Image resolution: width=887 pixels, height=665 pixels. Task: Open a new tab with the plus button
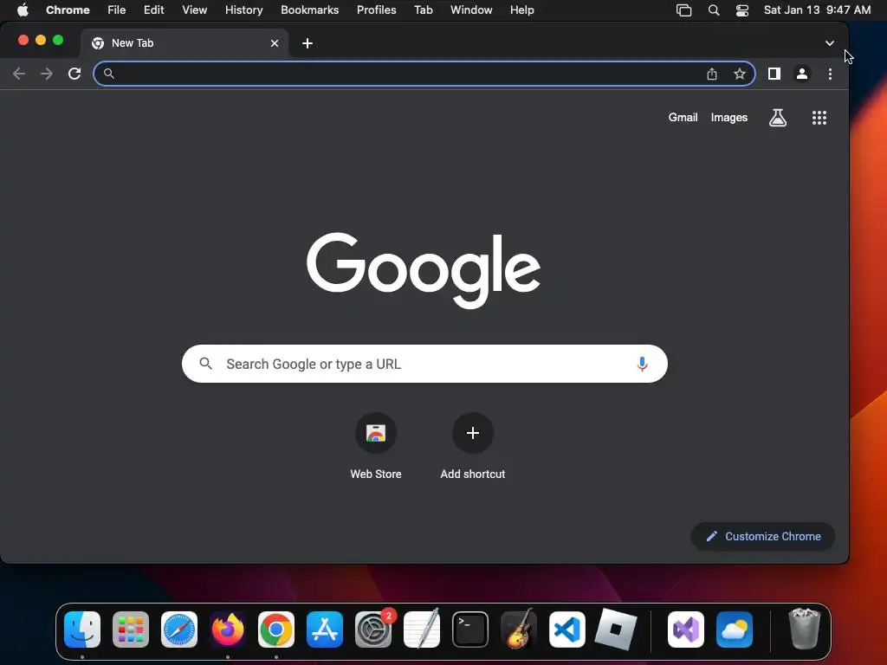308,43
